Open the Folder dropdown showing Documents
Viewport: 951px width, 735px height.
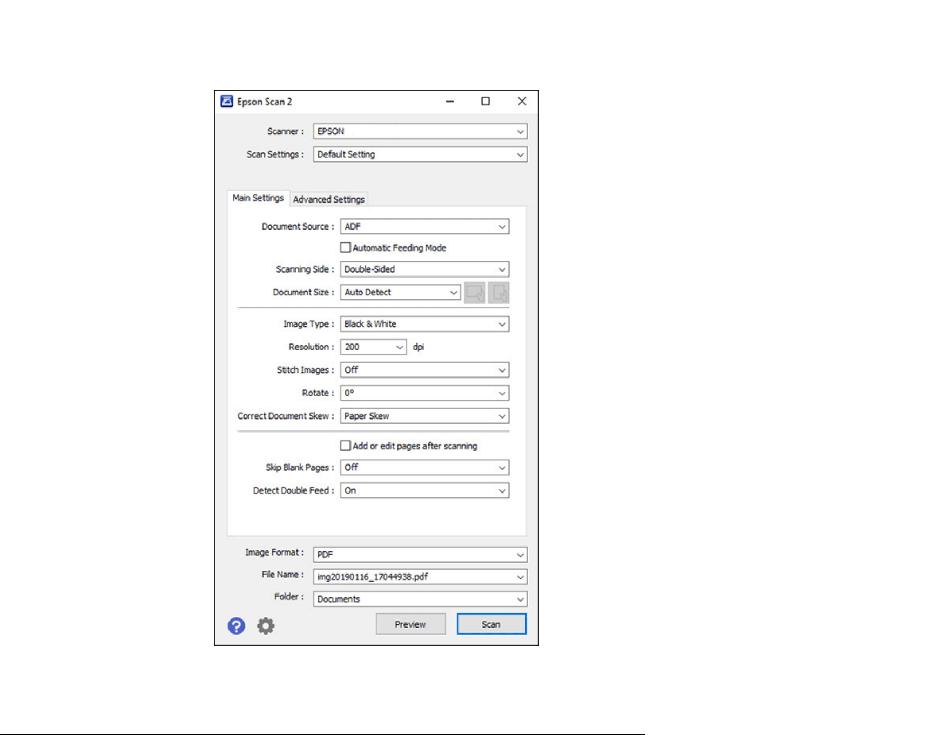420,599
